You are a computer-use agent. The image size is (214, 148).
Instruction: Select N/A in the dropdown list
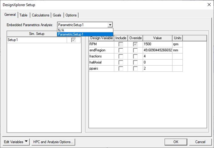[85, 30]
